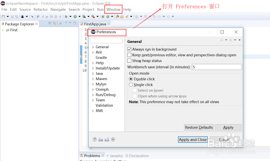This screenshot has width=270, height=161.
Task: Select the Validation preferences entry
Action: click(x=104, y=106)
